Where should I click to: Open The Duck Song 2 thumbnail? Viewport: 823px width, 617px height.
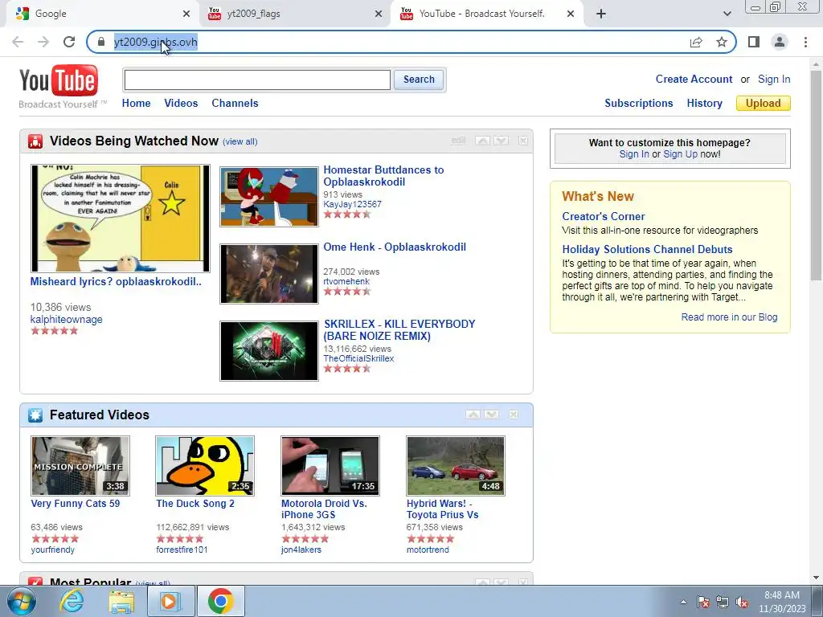tap(205, 466)
